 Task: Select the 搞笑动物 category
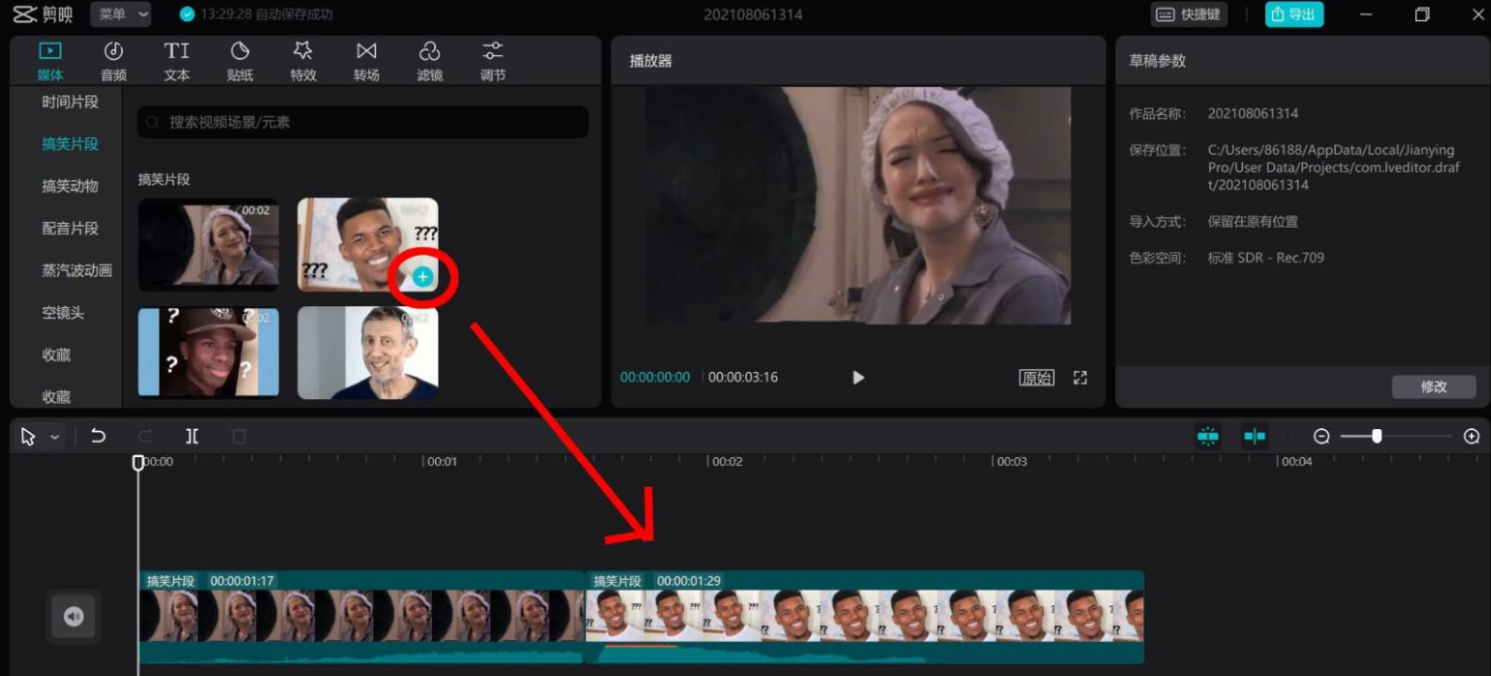tap(70, 186)
